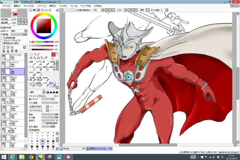Choose the ぼかし blur tool
The height and width of the screenshot is (160, 240).
(x=53, y=84)
